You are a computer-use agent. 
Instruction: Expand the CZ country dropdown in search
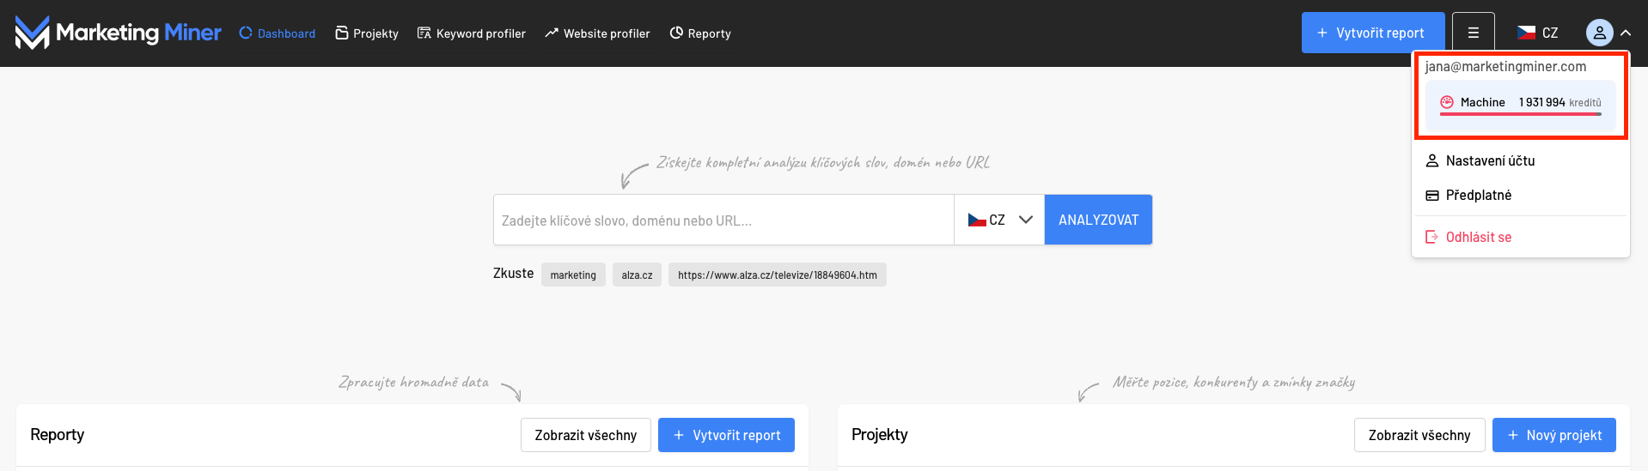coord(999,220)
